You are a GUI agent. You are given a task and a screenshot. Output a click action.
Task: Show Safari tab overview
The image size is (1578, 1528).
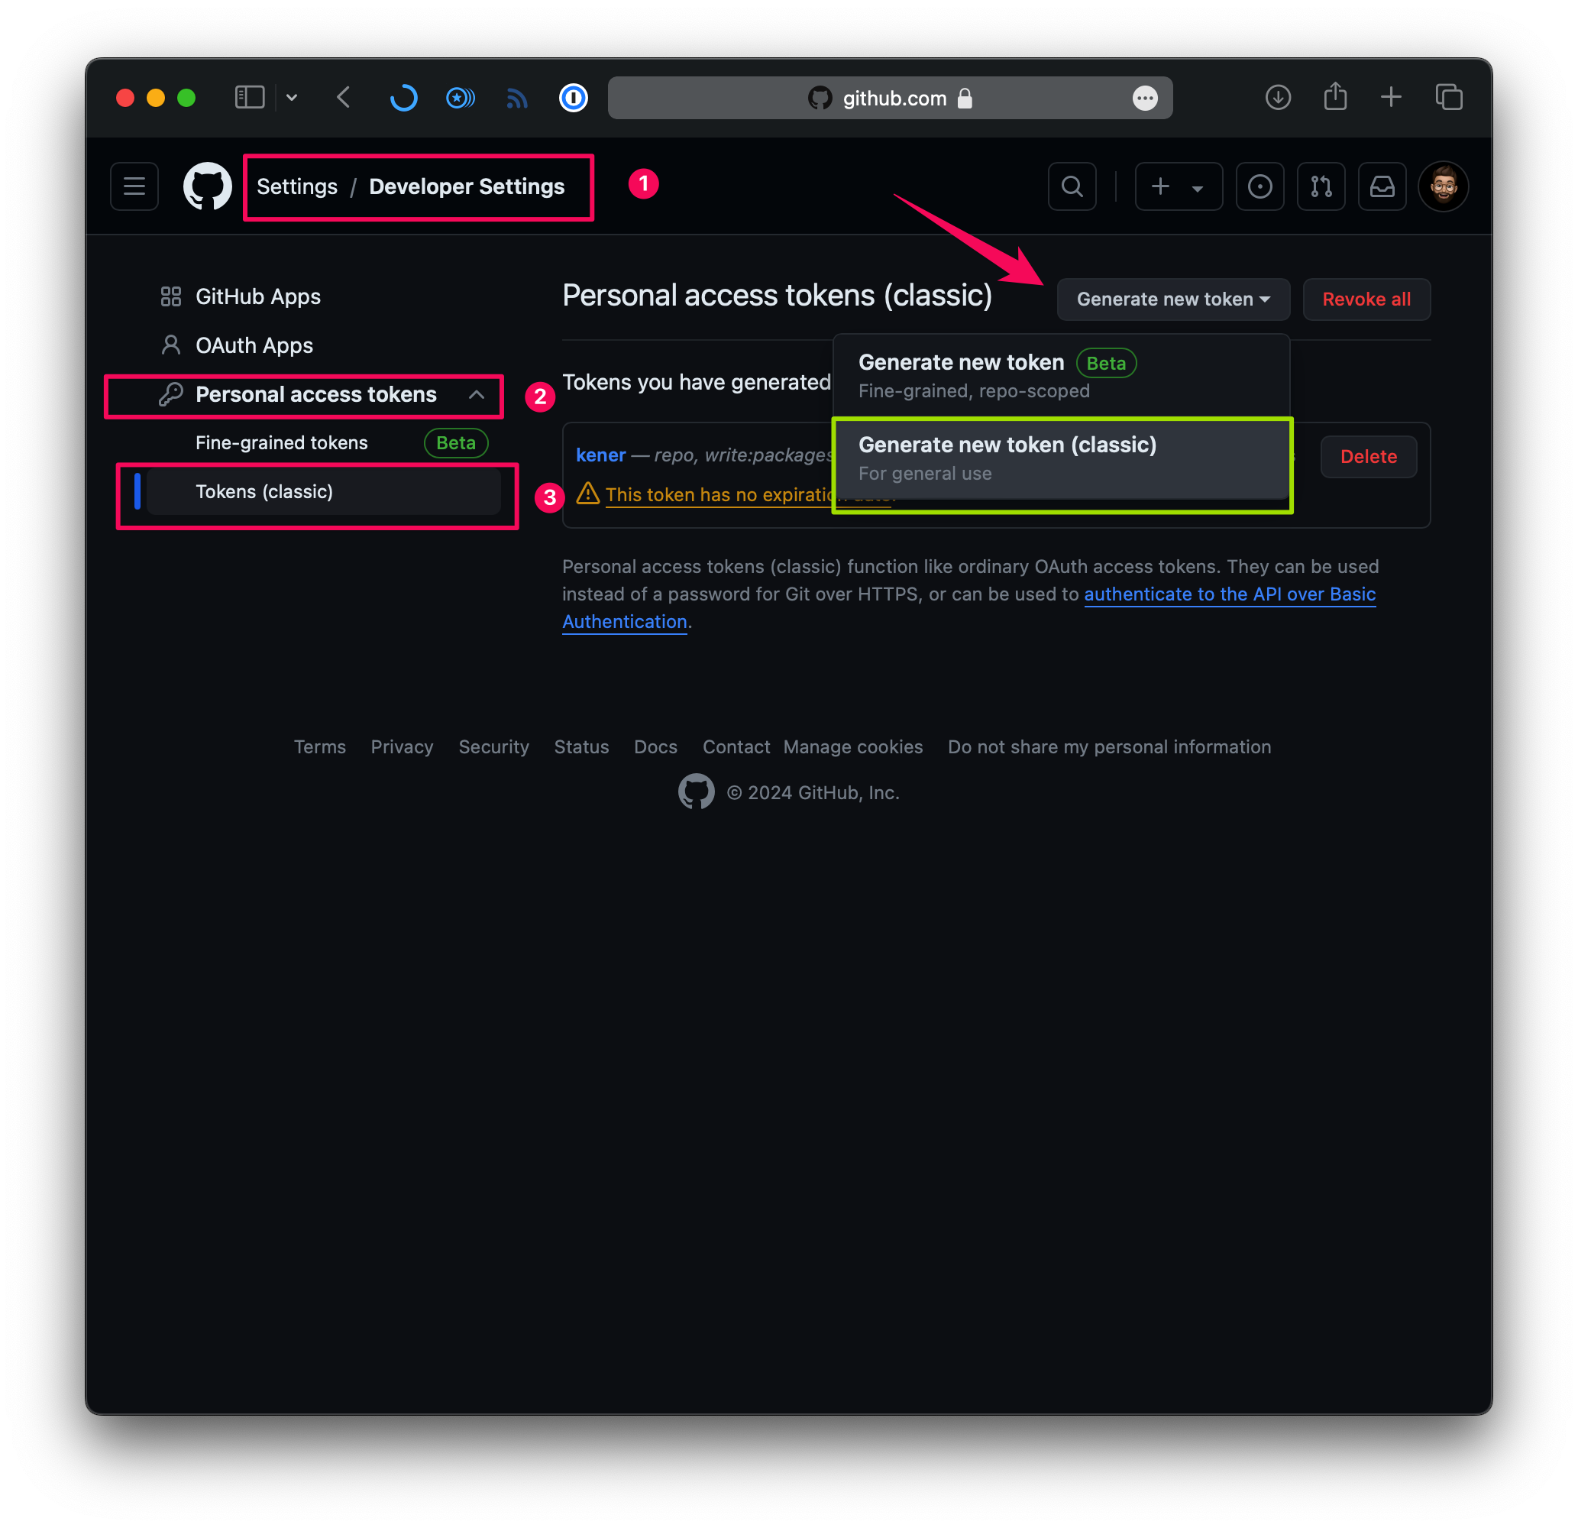pyautogui.click(x=1448, y=98)
